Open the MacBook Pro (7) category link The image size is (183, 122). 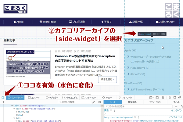[x=140, y=68]
